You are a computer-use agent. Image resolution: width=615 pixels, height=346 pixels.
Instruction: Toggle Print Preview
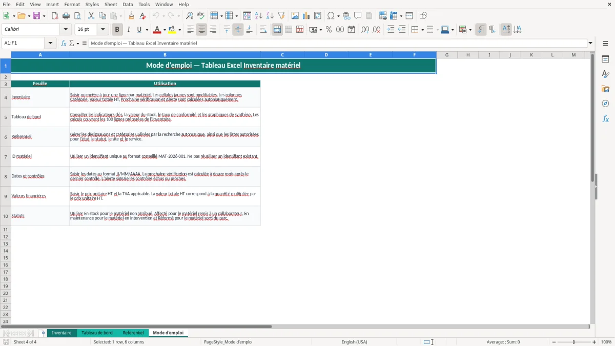pyautogui.click(x=77, y=16)
